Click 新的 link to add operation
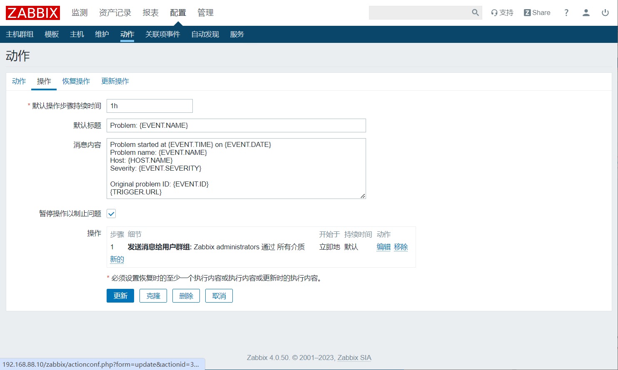Screen dimensions: 618x370 [x=117, y=259]
